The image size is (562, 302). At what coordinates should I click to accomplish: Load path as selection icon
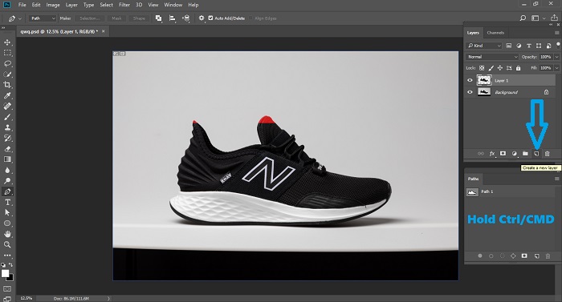(502, 256)
